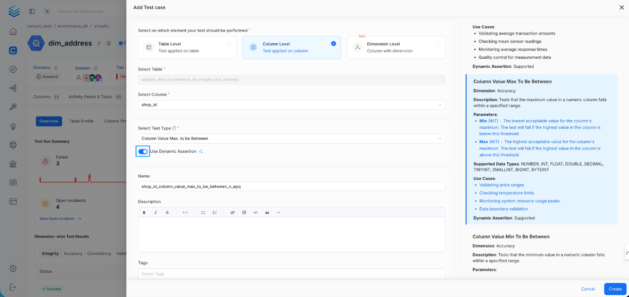Select the Strikethrough icon in Description toolbar
Viewport: 629px width, 297px height.
point(167,212)
